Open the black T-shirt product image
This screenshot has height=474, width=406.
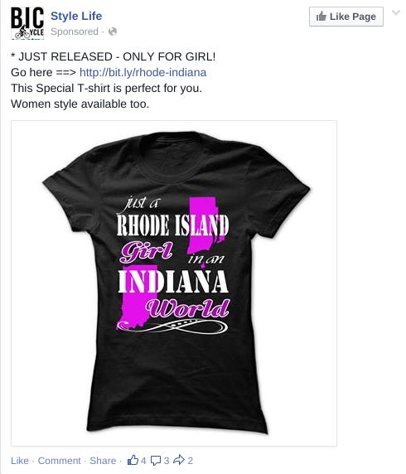pos(174,283)
